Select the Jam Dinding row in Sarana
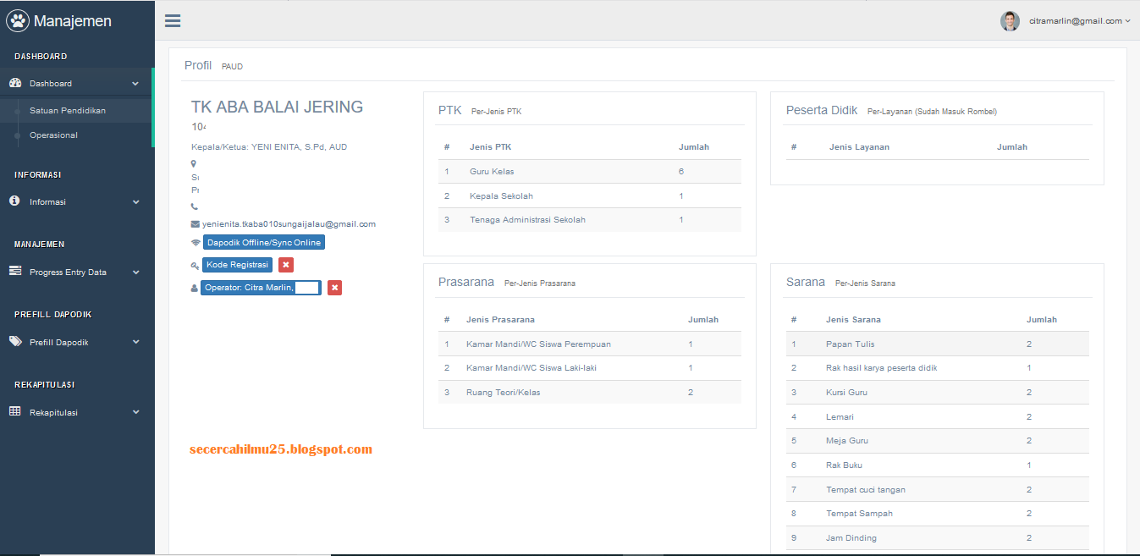This screenshot has width=1140, height=556. (x=938, y=538)
